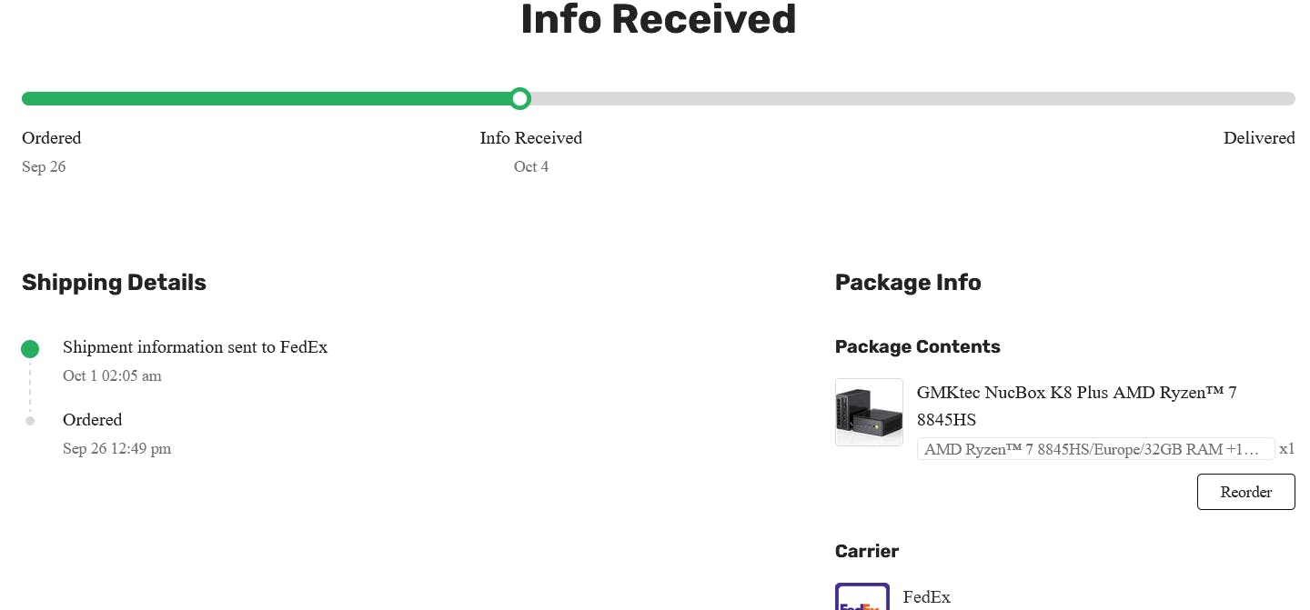The image size is (1310, 610).
Task: Click the Ordered step label under progress bar
Action: 52,138
